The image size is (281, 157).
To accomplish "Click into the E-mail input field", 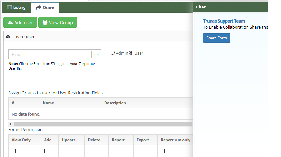I will coord(50,54).
